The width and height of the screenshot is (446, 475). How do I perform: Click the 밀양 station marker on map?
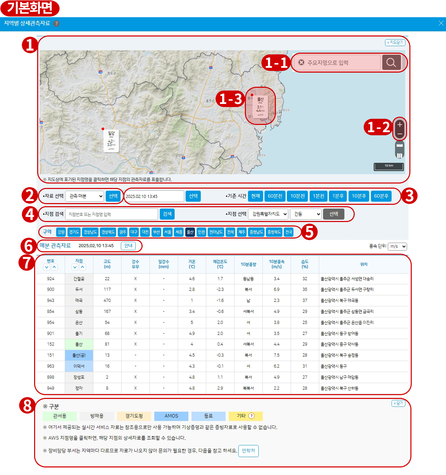tap(111, 140)
